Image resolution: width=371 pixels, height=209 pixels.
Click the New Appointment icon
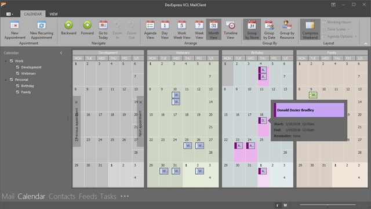[14, 26]
